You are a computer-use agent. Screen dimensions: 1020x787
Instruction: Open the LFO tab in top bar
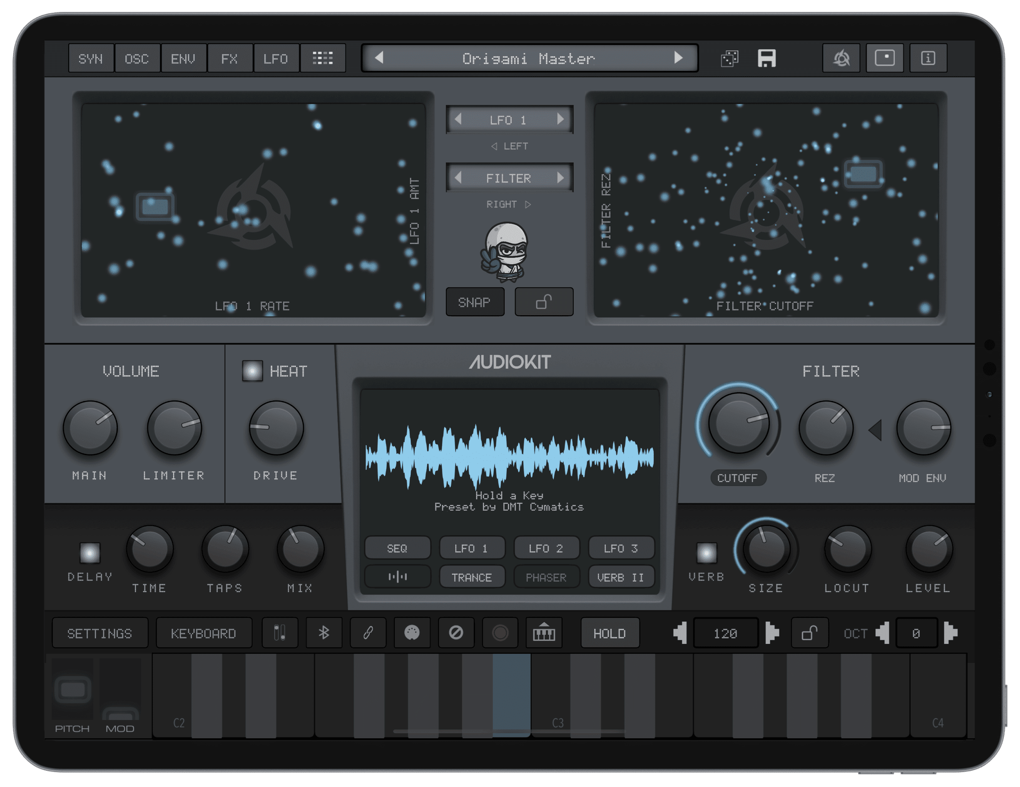click(x=276, y=58)
